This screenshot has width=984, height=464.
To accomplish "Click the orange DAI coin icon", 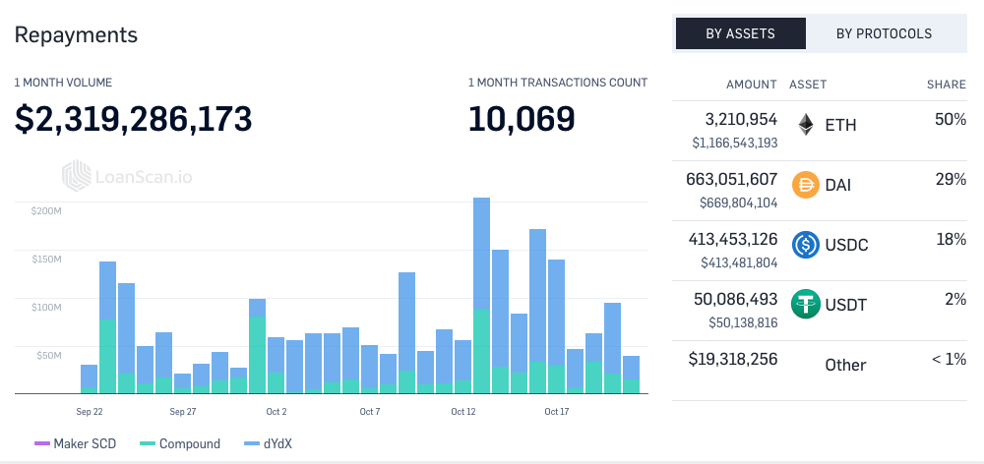I will [x=806, y=185].
